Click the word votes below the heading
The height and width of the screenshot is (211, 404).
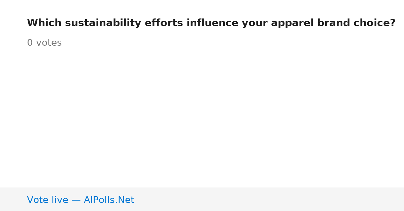(49, 43)
